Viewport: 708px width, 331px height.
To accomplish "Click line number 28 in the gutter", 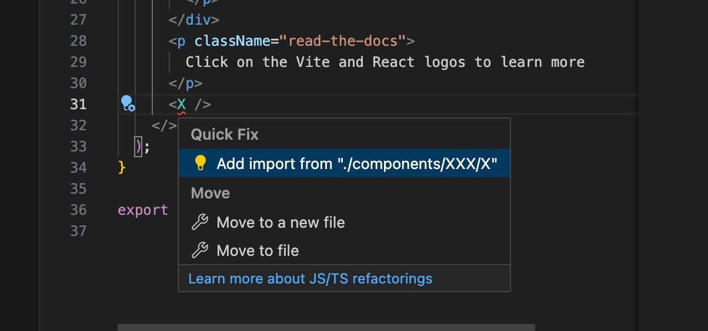I will [x=78, y=41].
